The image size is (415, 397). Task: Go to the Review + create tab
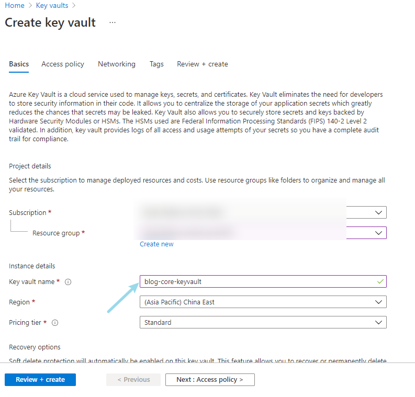coord(203,64)
